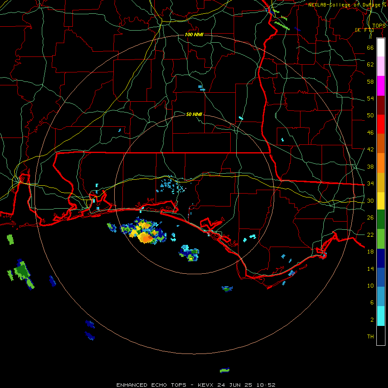The height and width of the screenshot is (388, 388).
Task: Click the 24 JUN 25 date stamp
Action: tap(235, 385)
